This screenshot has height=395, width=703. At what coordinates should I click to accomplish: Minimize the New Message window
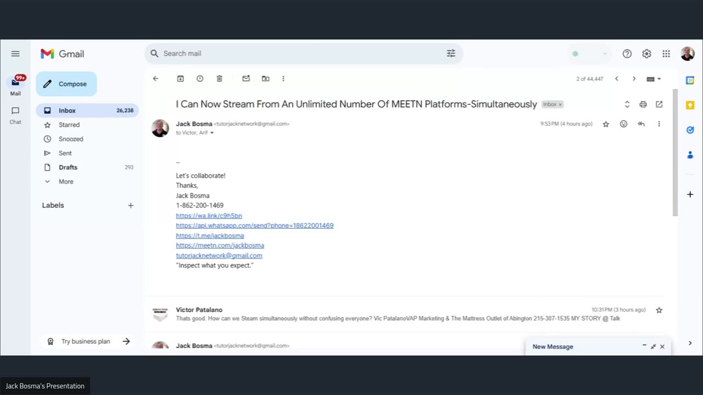pos(644,346)
